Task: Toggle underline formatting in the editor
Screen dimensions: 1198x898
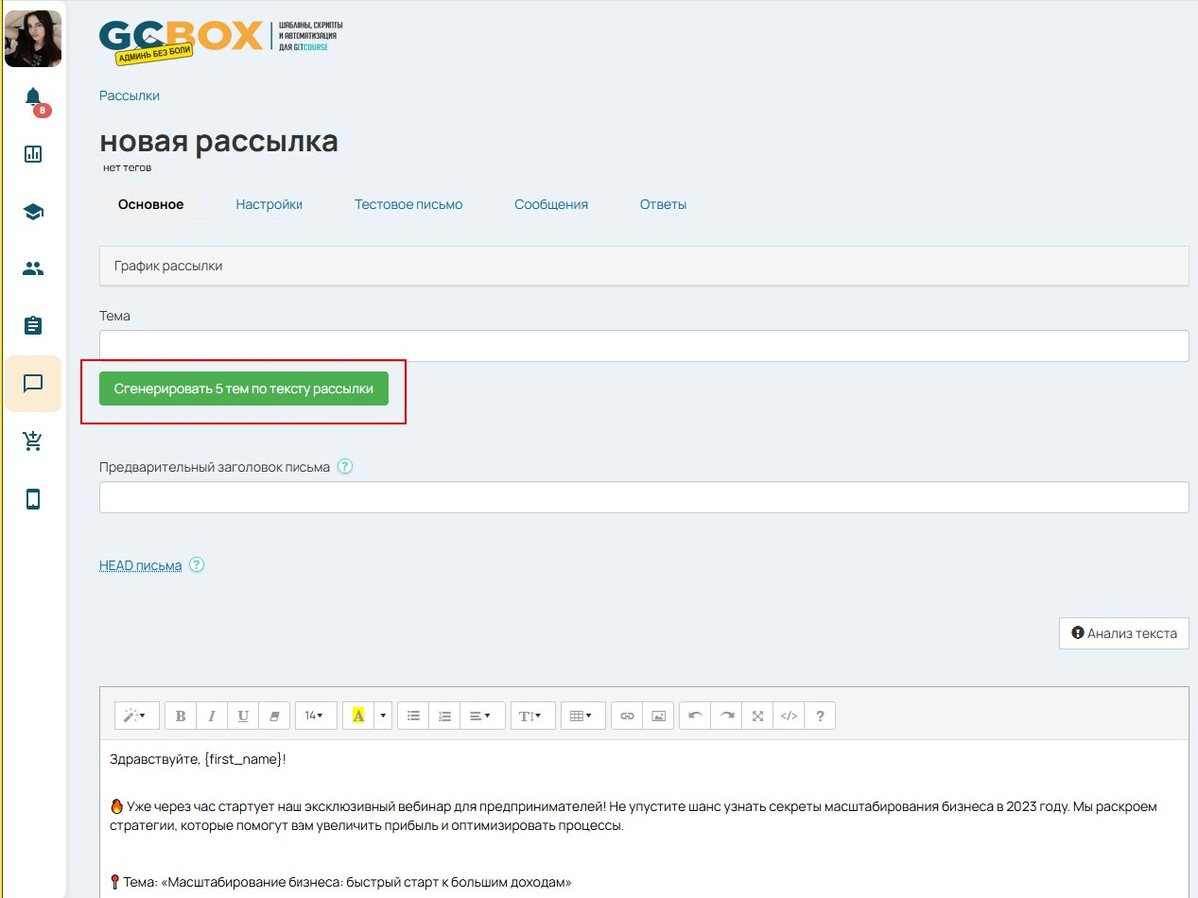Action: coord(243,716)
